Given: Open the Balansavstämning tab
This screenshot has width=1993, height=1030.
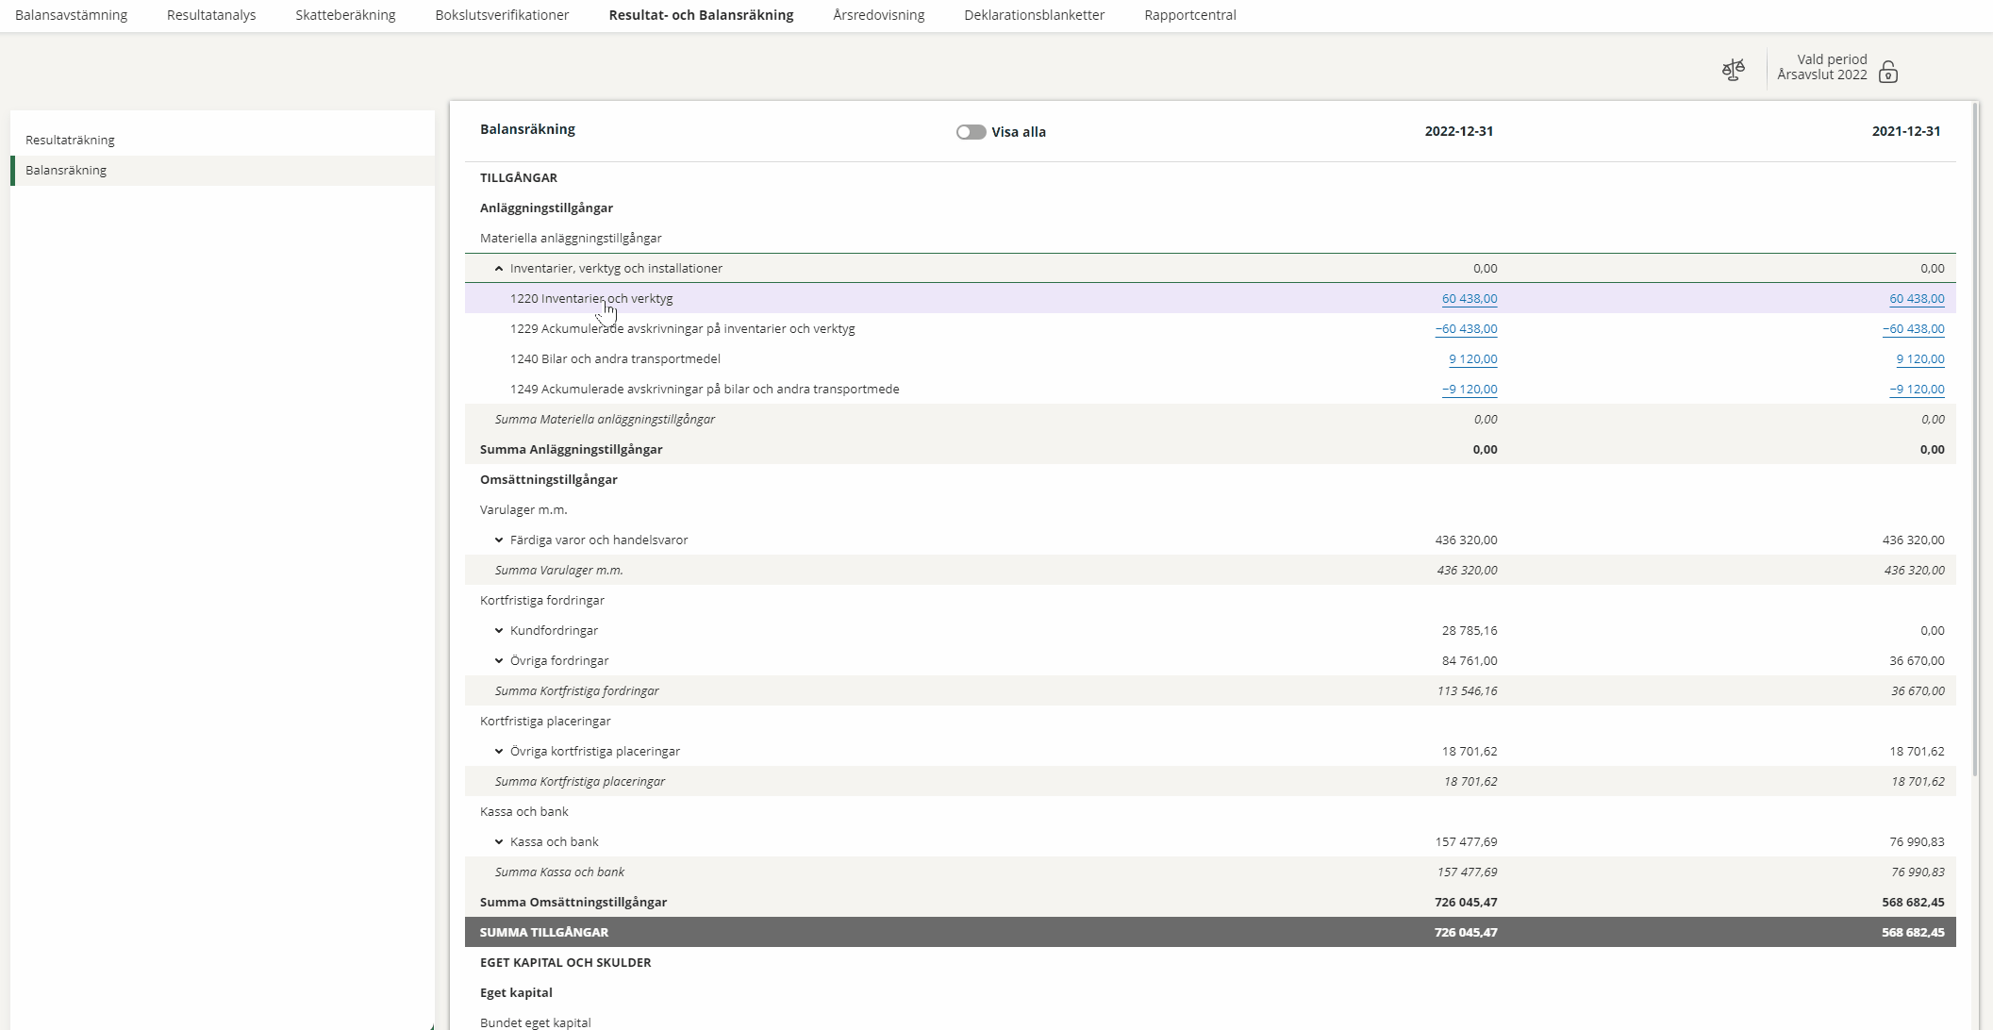Looking at the screenshot, I should point(71,15).
